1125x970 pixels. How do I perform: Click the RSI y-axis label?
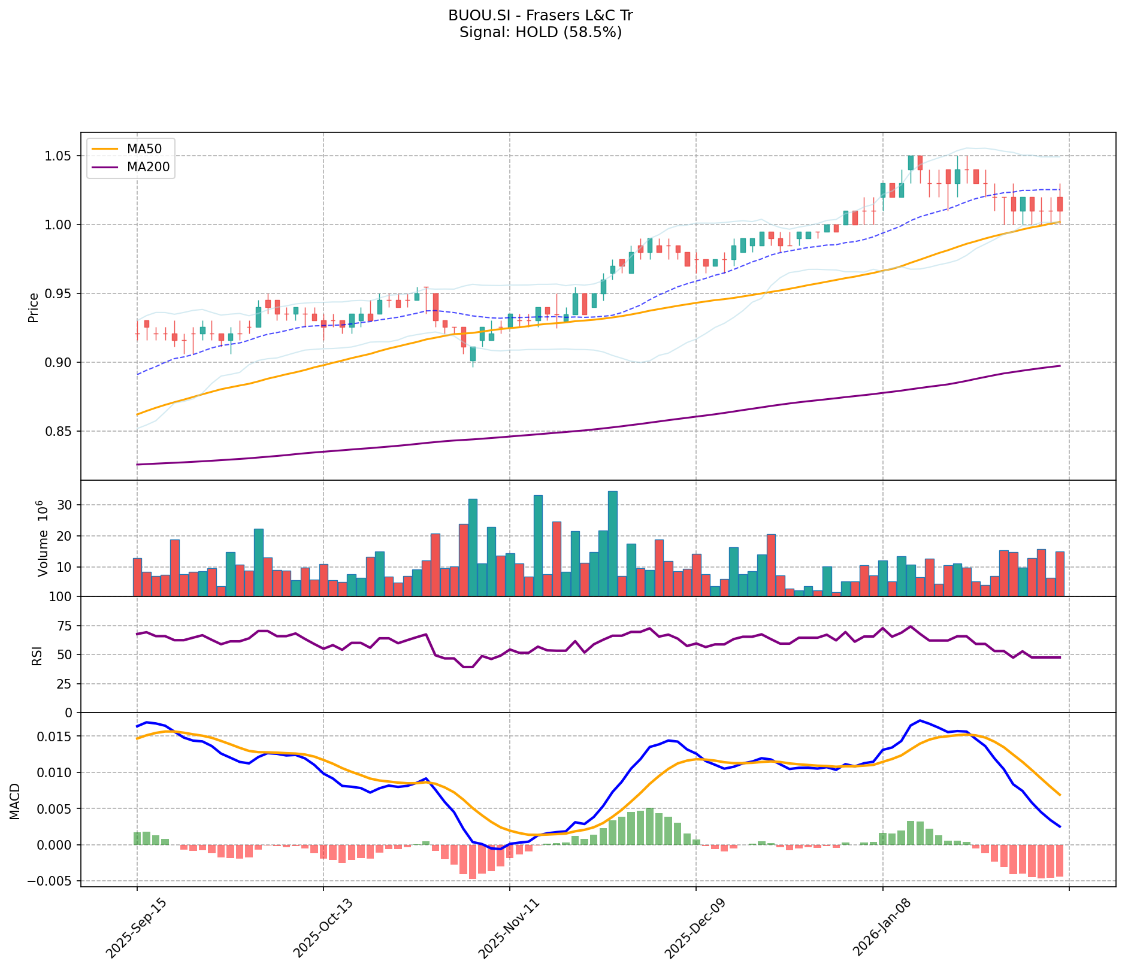37,655
